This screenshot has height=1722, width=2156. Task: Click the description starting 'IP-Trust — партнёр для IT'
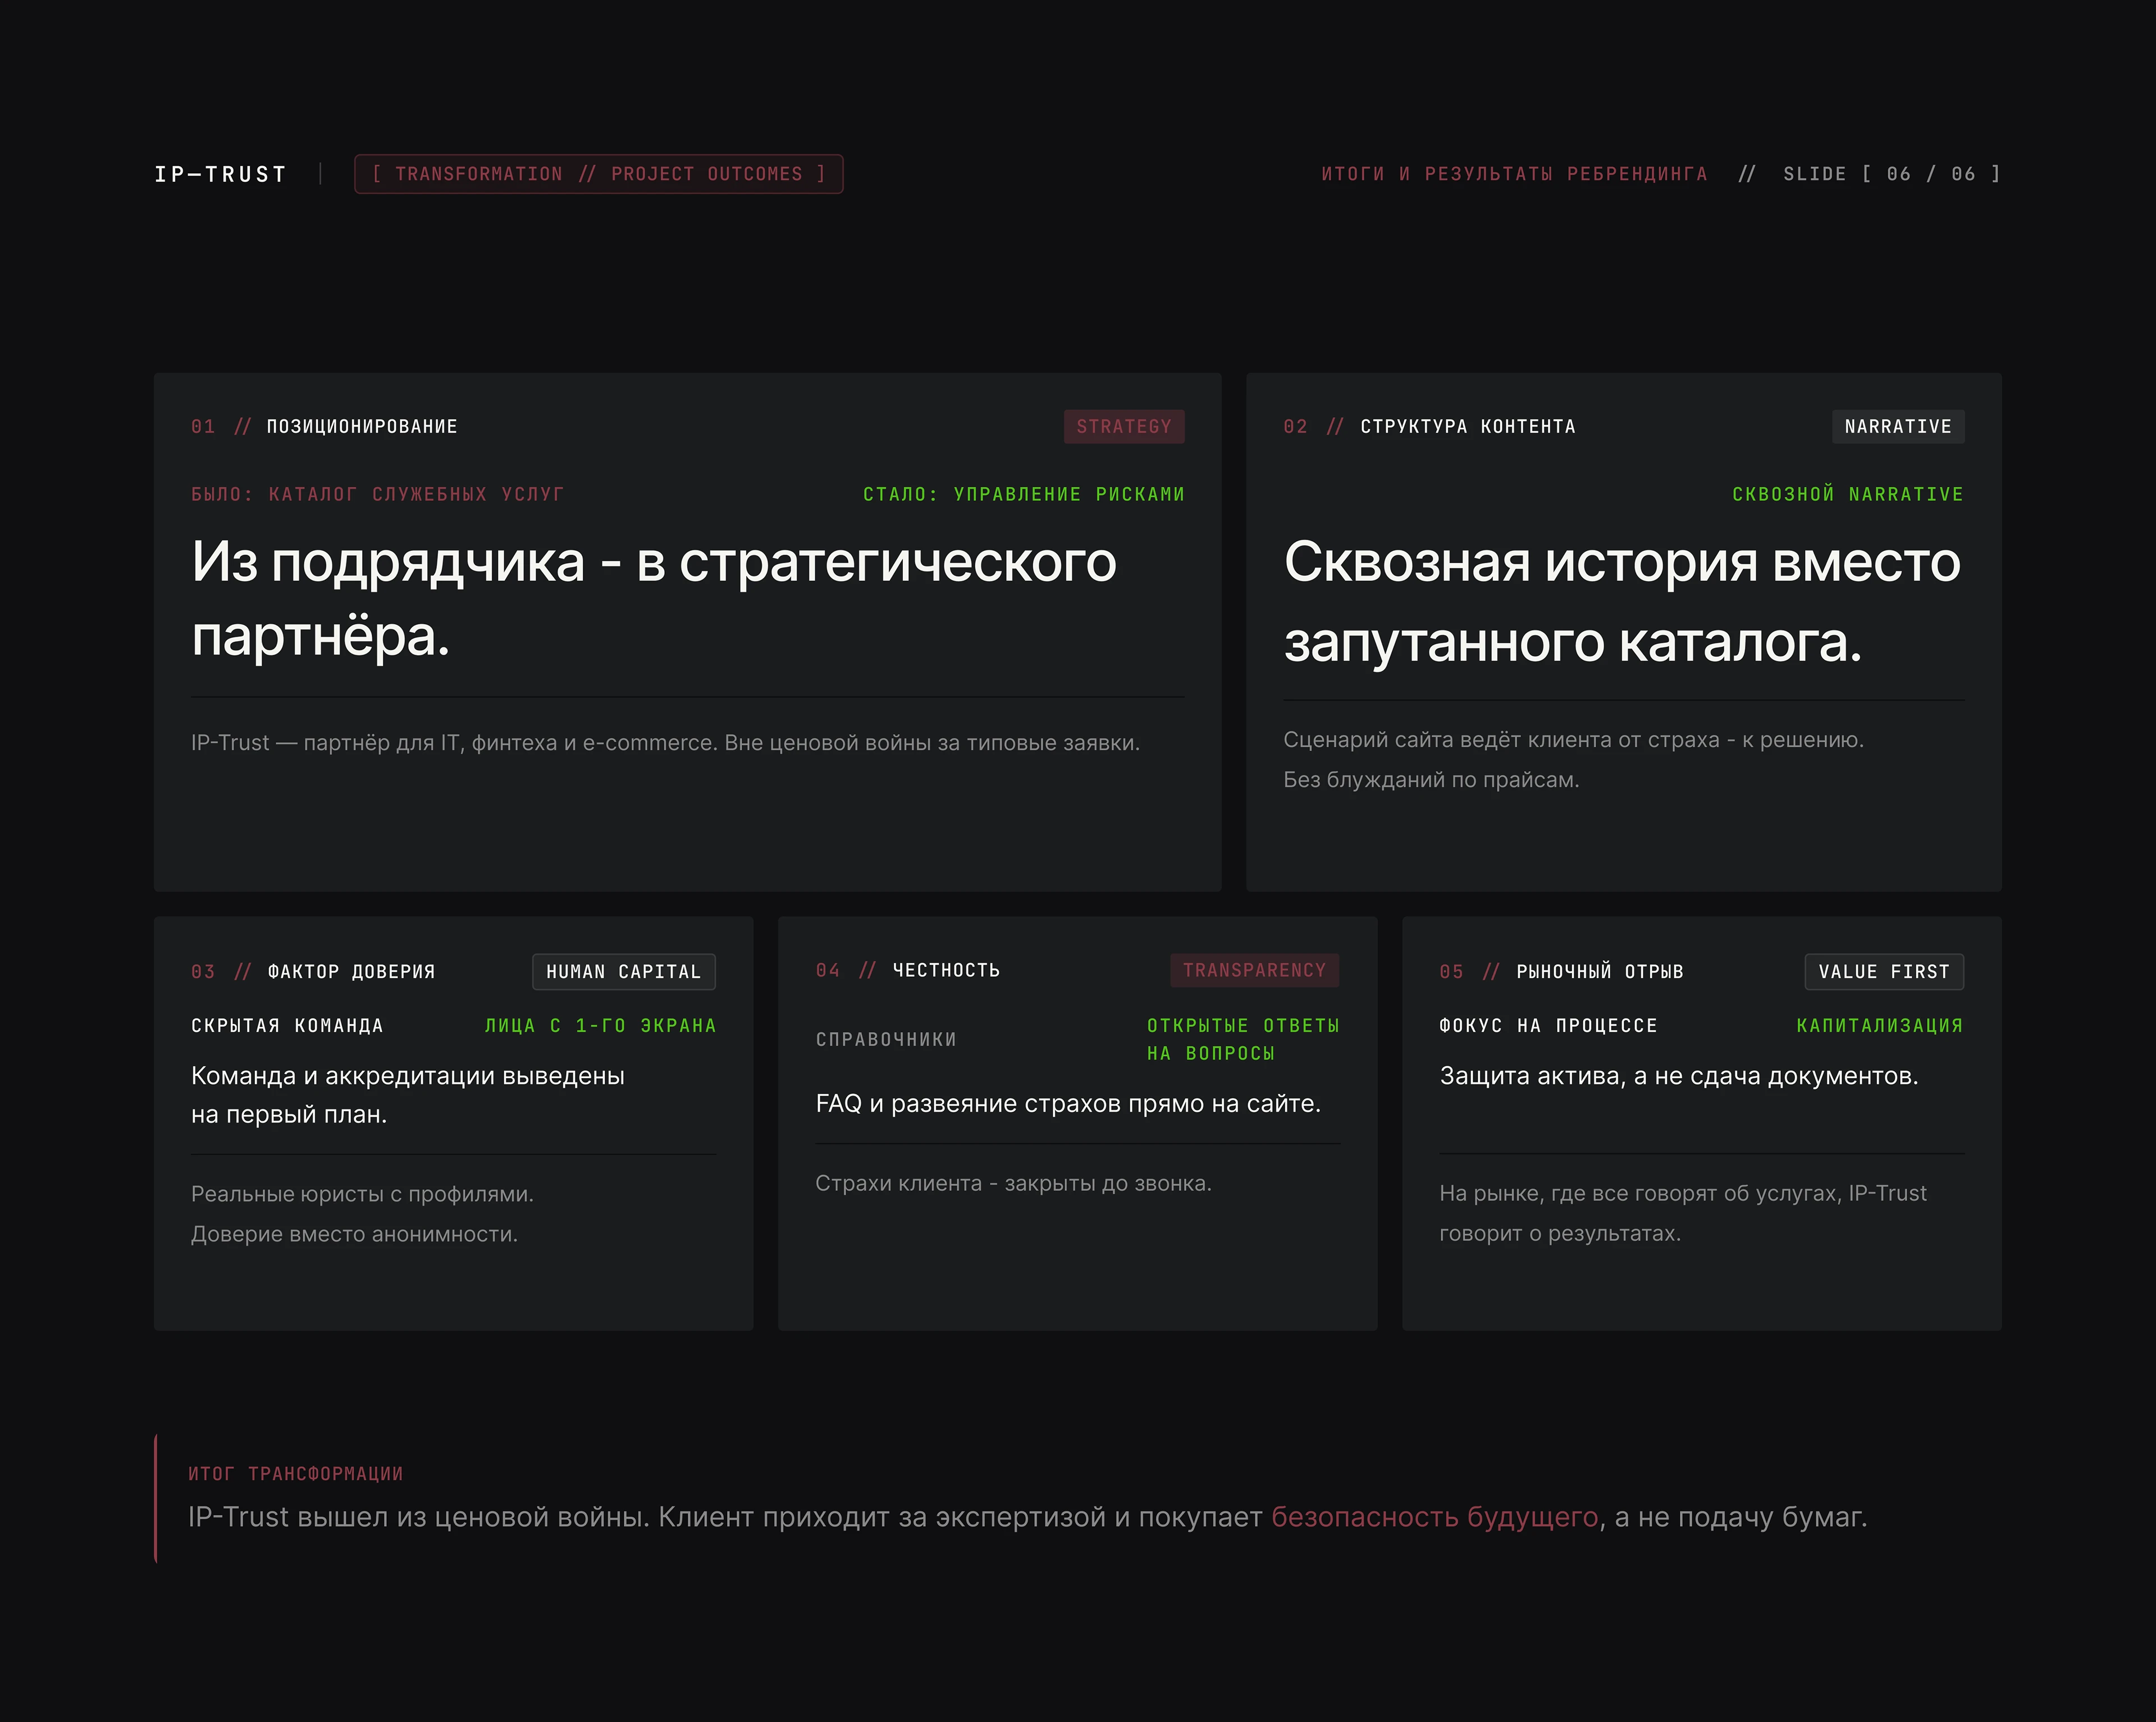point(665,743)
